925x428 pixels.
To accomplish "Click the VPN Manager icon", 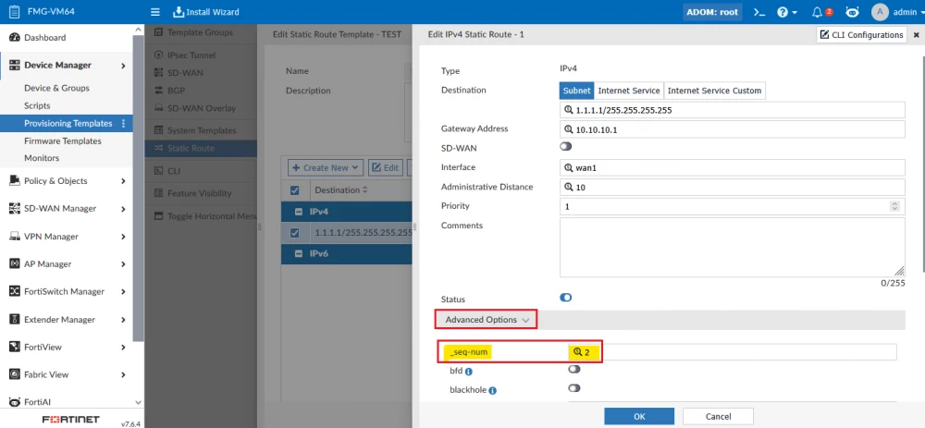I will (x=14, y=237).
